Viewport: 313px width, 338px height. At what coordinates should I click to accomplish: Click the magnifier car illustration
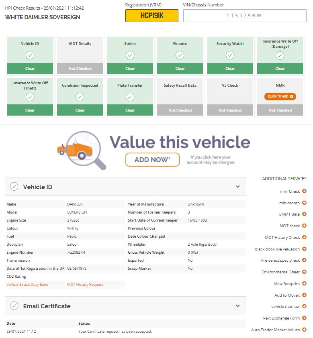(82, 150)
